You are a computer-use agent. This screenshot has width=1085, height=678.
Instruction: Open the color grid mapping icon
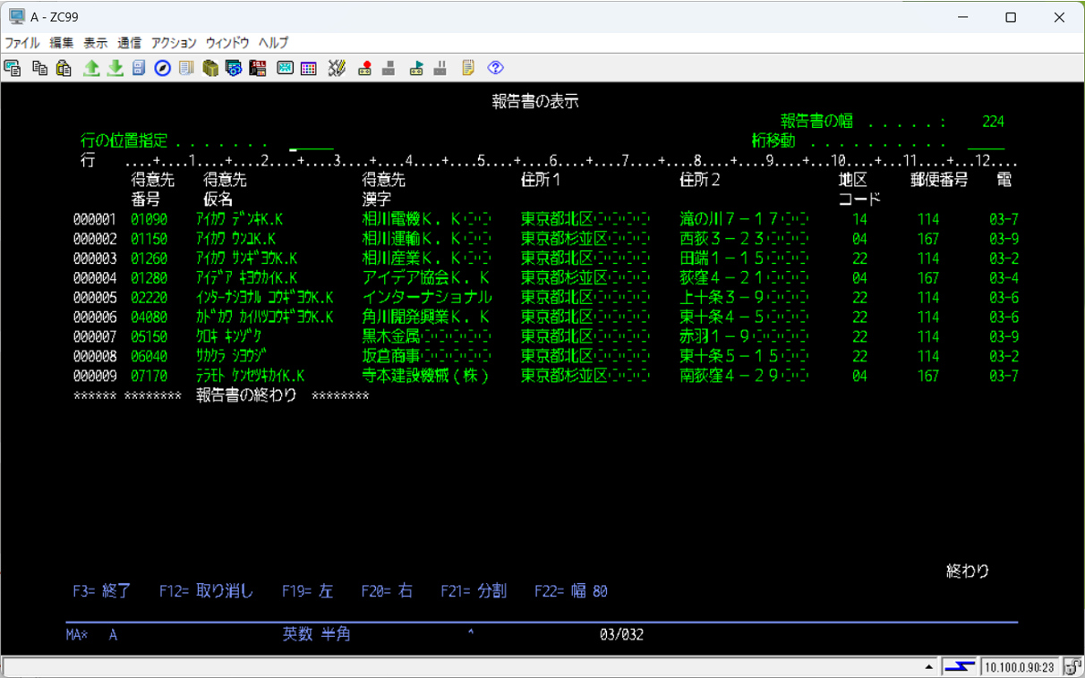[309, 68]
